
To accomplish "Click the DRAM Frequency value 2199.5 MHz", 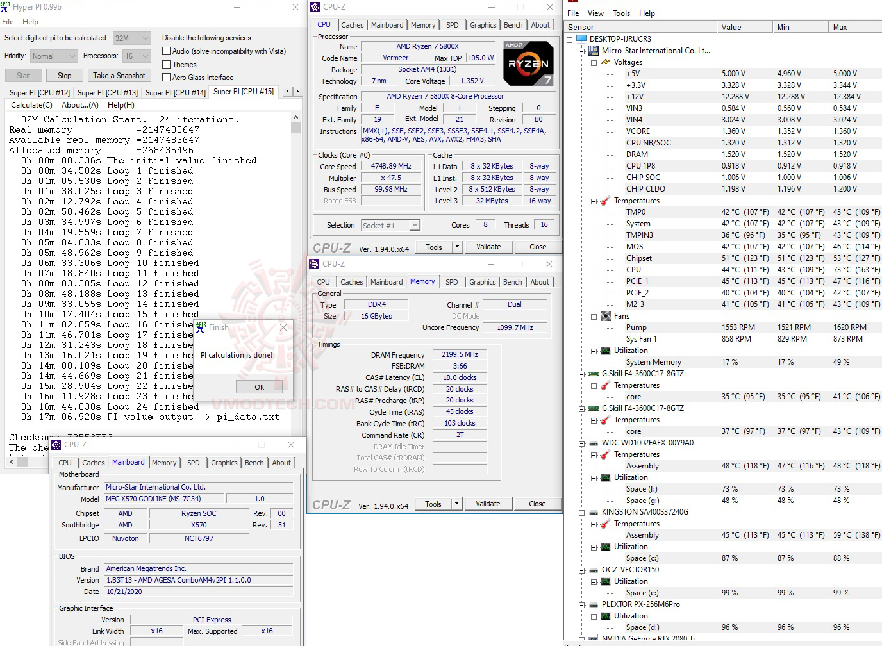I will pos(460,355).
